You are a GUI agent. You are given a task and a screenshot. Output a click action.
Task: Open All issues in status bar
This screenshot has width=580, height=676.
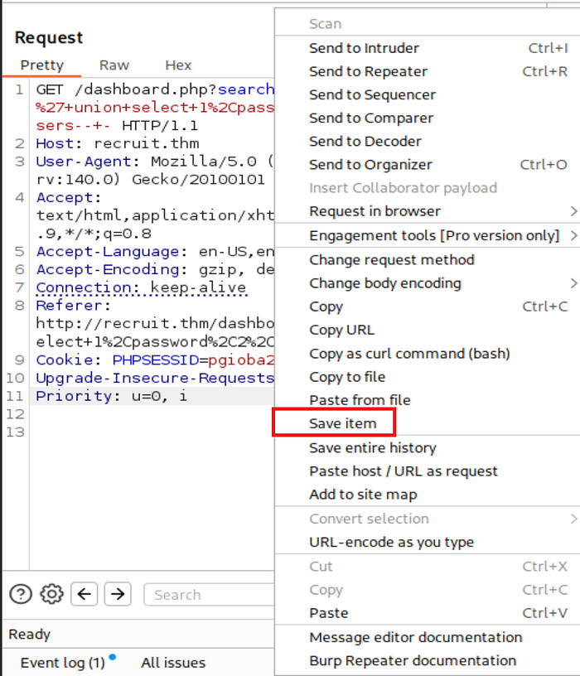click(173, 662)
